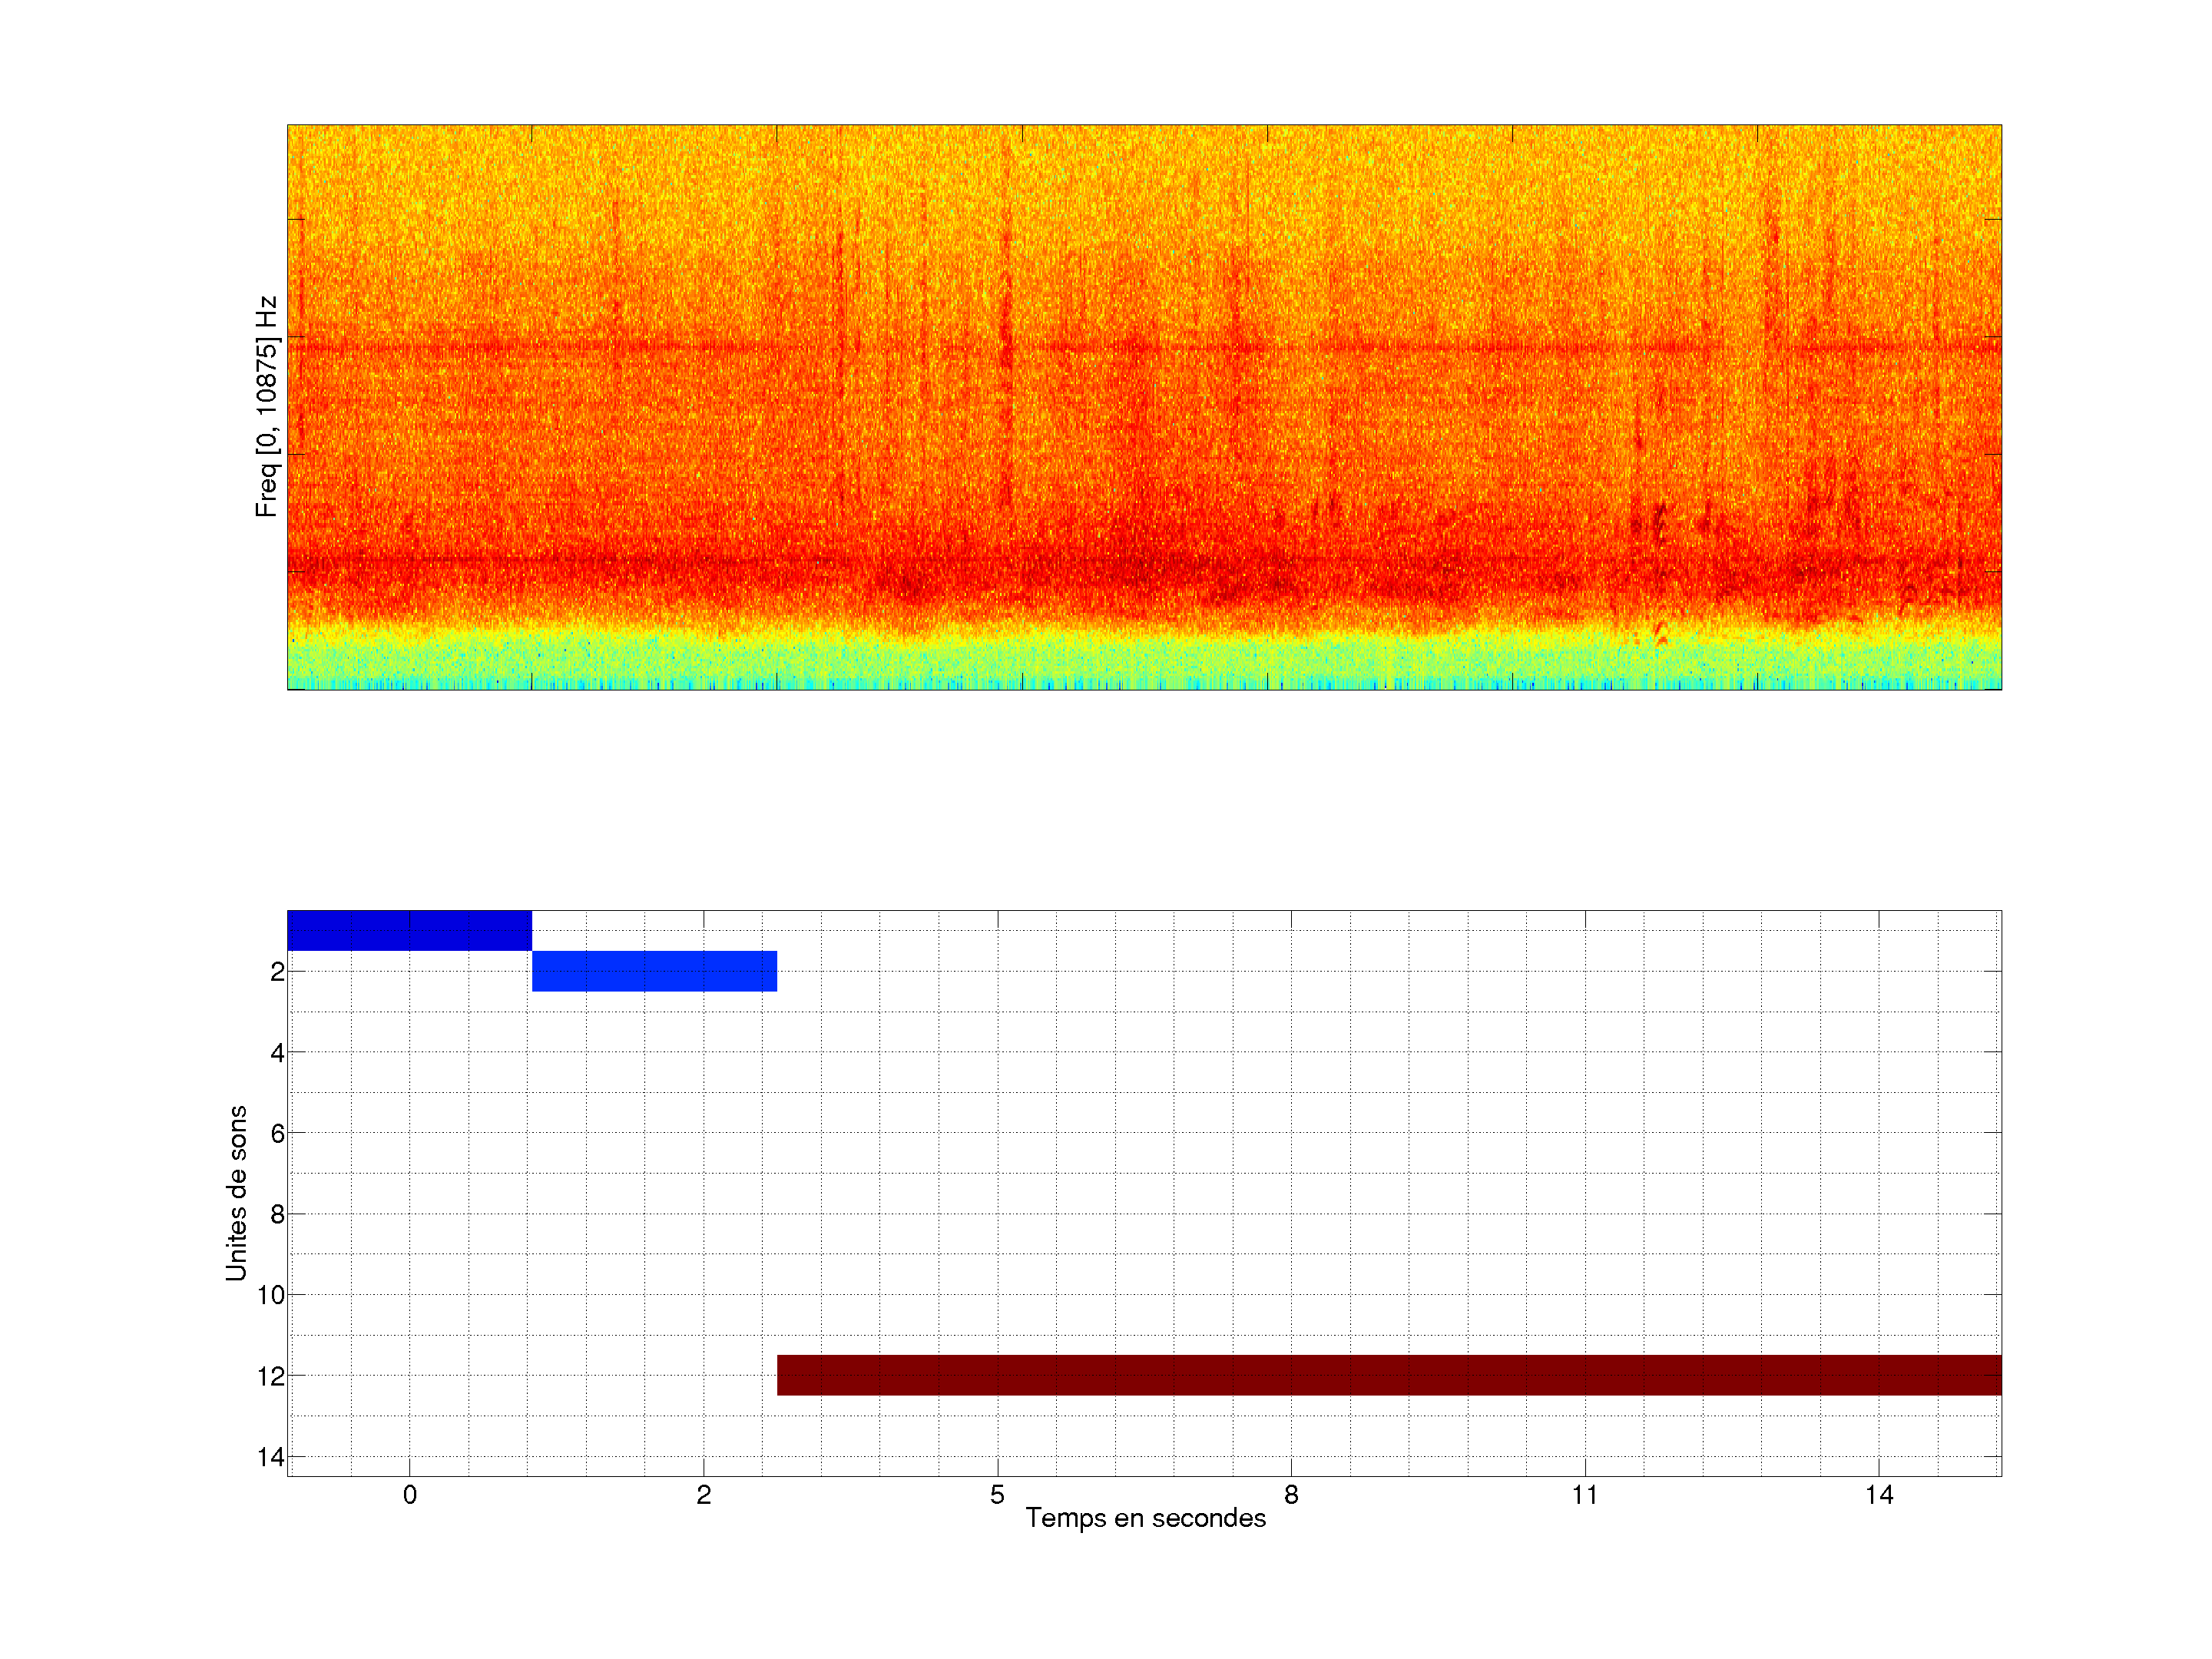Click y-axis tick label 10
The image size is (2212, 1659).
click(271, 1295)
